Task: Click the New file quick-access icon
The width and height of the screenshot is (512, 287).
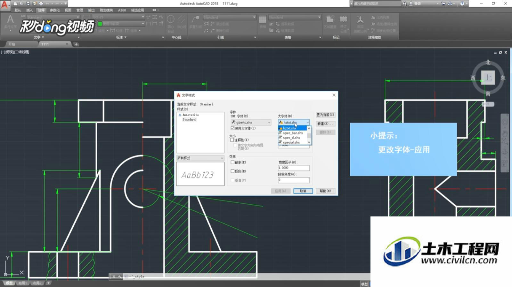Action: [15, 4]
